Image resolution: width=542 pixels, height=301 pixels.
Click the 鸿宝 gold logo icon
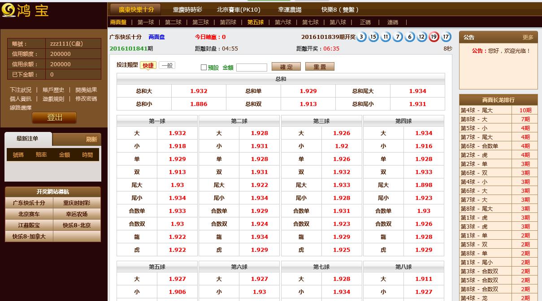(8, 9)
